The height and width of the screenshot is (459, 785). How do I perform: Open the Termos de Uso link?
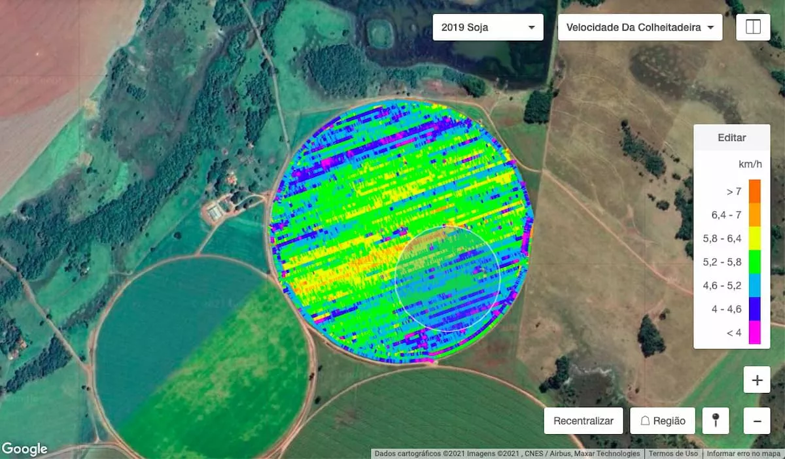673,454
